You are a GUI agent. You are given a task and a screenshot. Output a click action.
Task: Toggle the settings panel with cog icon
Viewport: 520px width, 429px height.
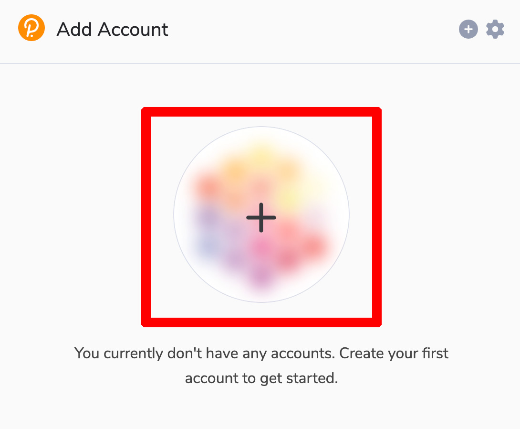click(495, 29)
